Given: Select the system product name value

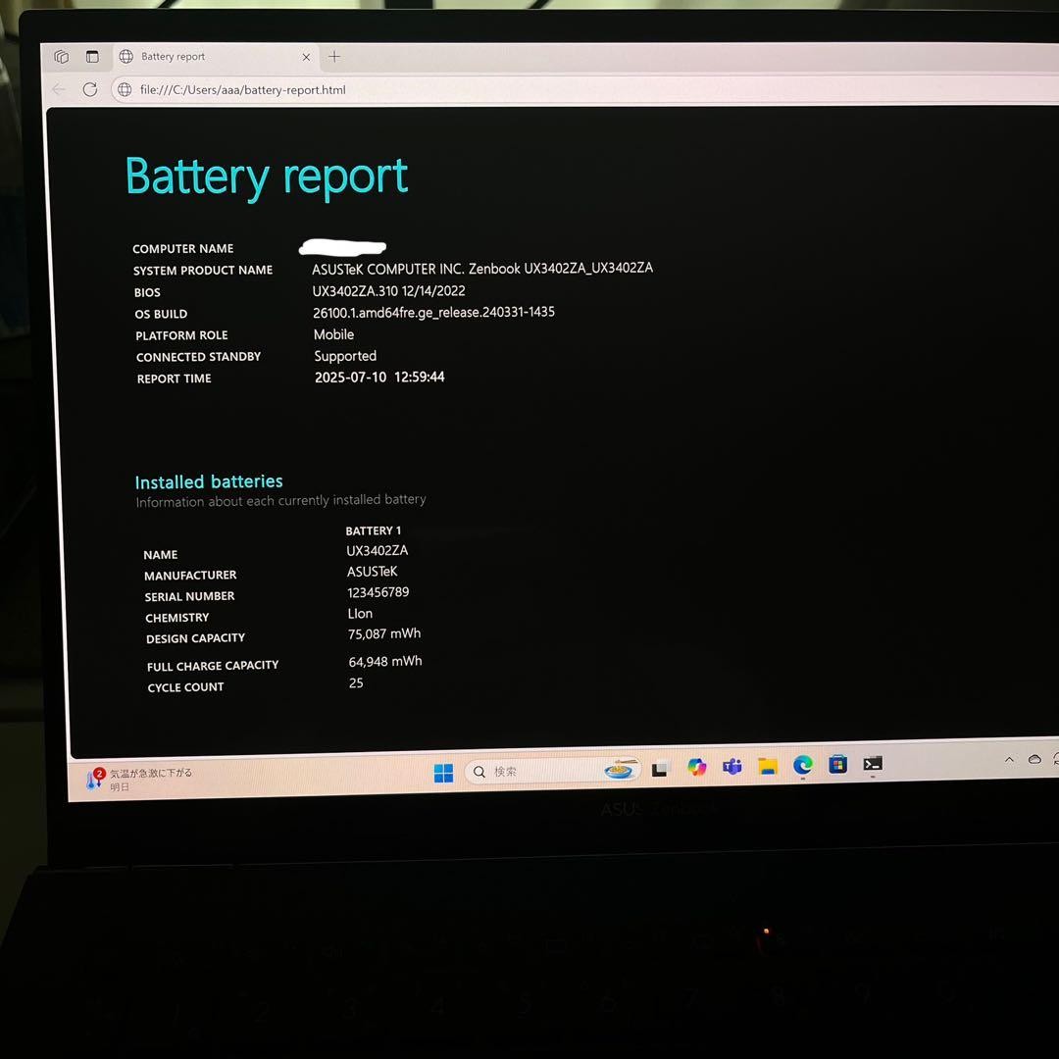Looking at the screenshot, I should pos(482,269).
